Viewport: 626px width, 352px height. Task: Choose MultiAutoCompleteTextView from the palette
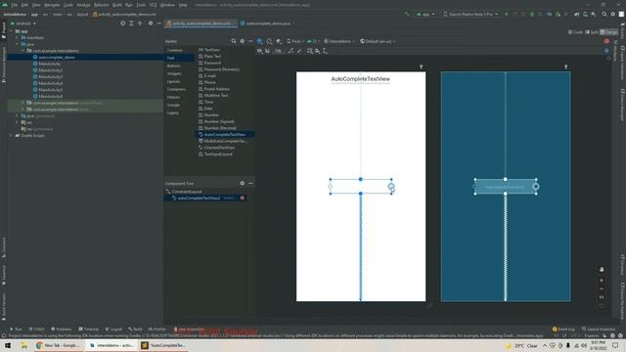click(x=226, y=141)
